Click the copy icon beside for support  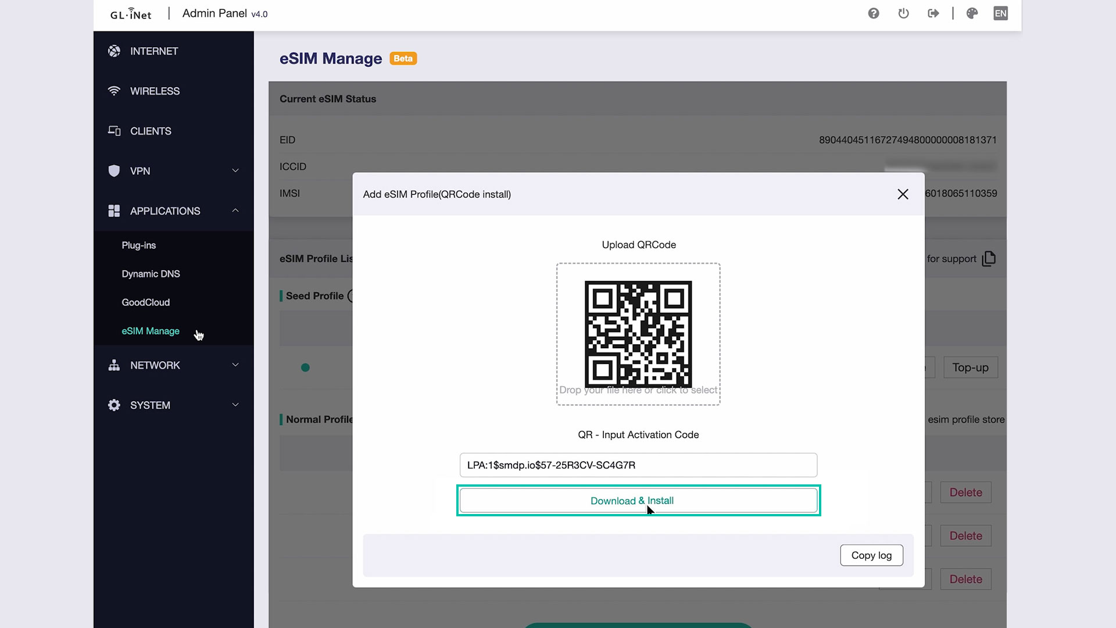click(989, 259)
